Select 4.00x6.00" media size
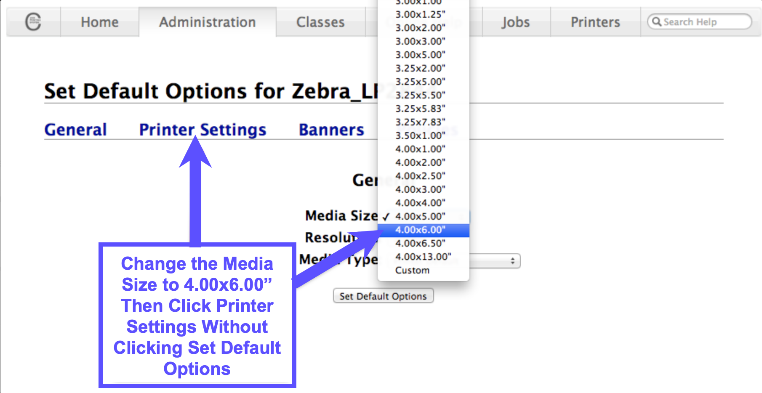The image size is (762, 393). [420, 230]
